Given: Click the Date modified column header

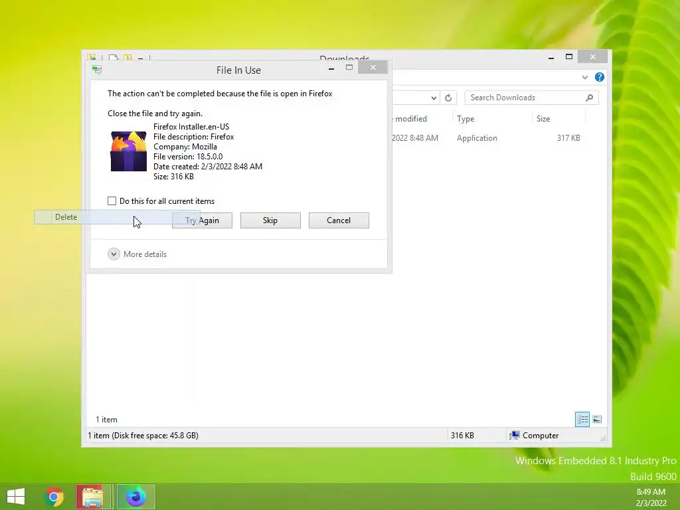Looking at the screenshot, I should (x=409, y=119).
